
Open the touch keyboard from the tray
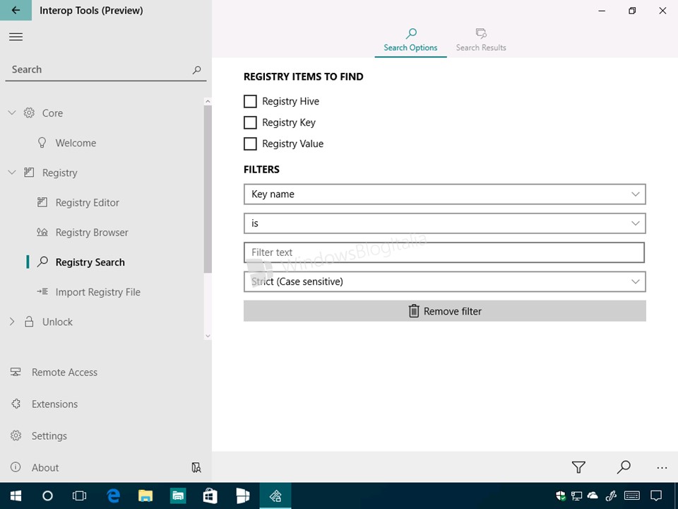(x=632, y=496)
